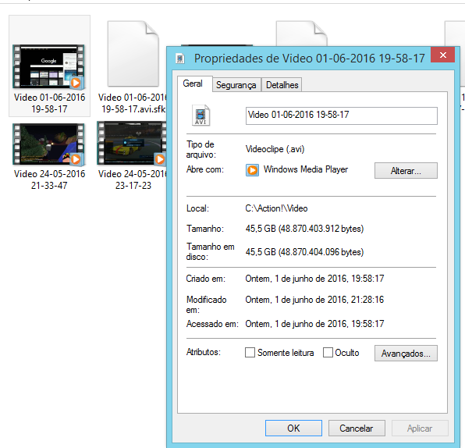The width and height of the screenshot is (465, 448).
Task: Open the Avançados... attributes dialog
Action: tap(406, 353)
